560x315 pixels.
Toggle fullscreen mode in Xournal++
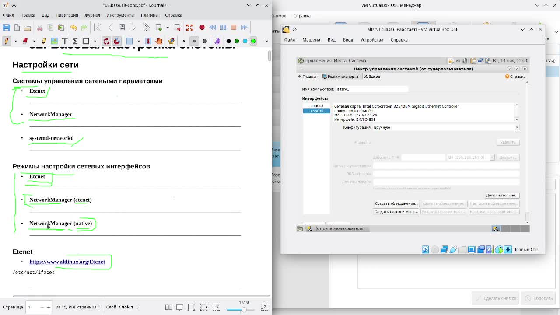(x=189, y=28)
